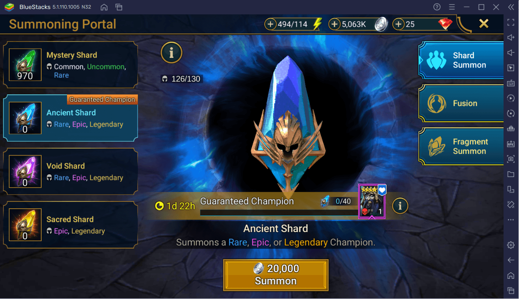The width and height of the screenshot is (519, 299).
Task: Collapse the BlueStacks side toolbar
Action: pos(511,7)
